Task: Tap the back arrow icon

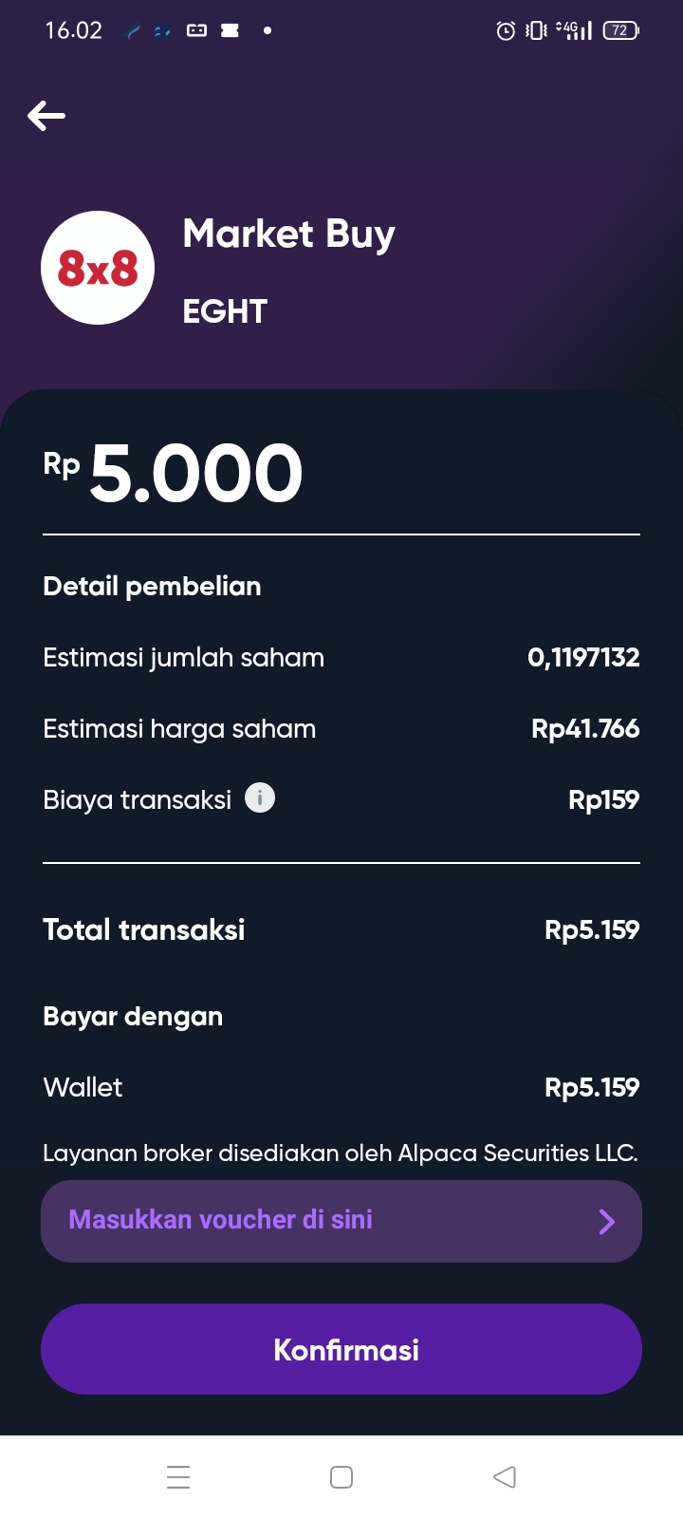Action: [x=46, y=116]
